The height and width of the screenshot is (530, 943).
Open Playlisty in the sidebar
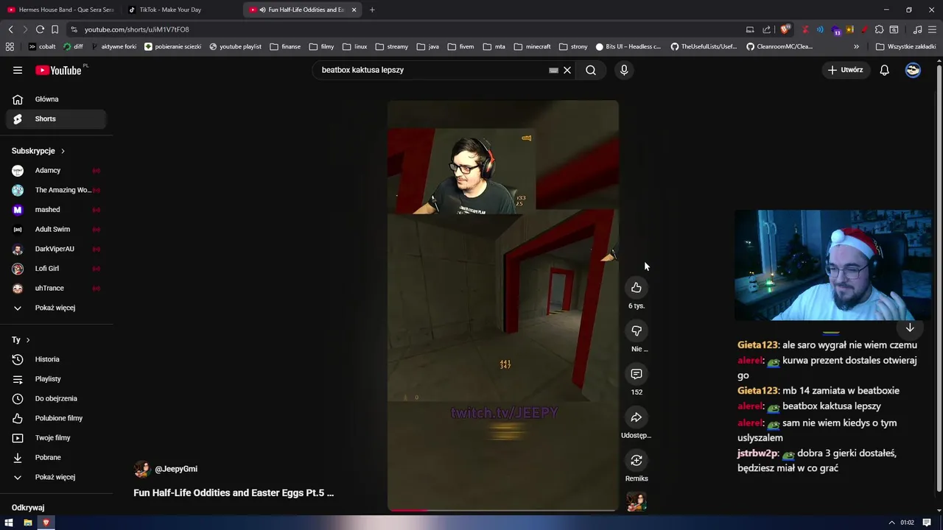[55, 379]
